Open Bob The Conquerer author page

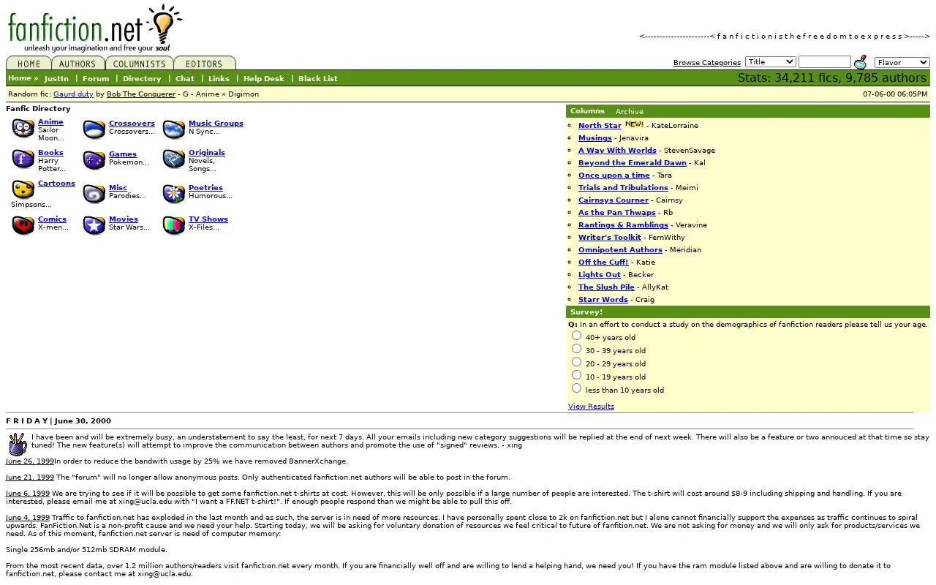[x=141, y=94]
